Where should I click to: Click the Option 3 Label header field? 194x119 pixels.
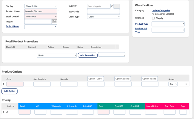[x=149, y=79]
